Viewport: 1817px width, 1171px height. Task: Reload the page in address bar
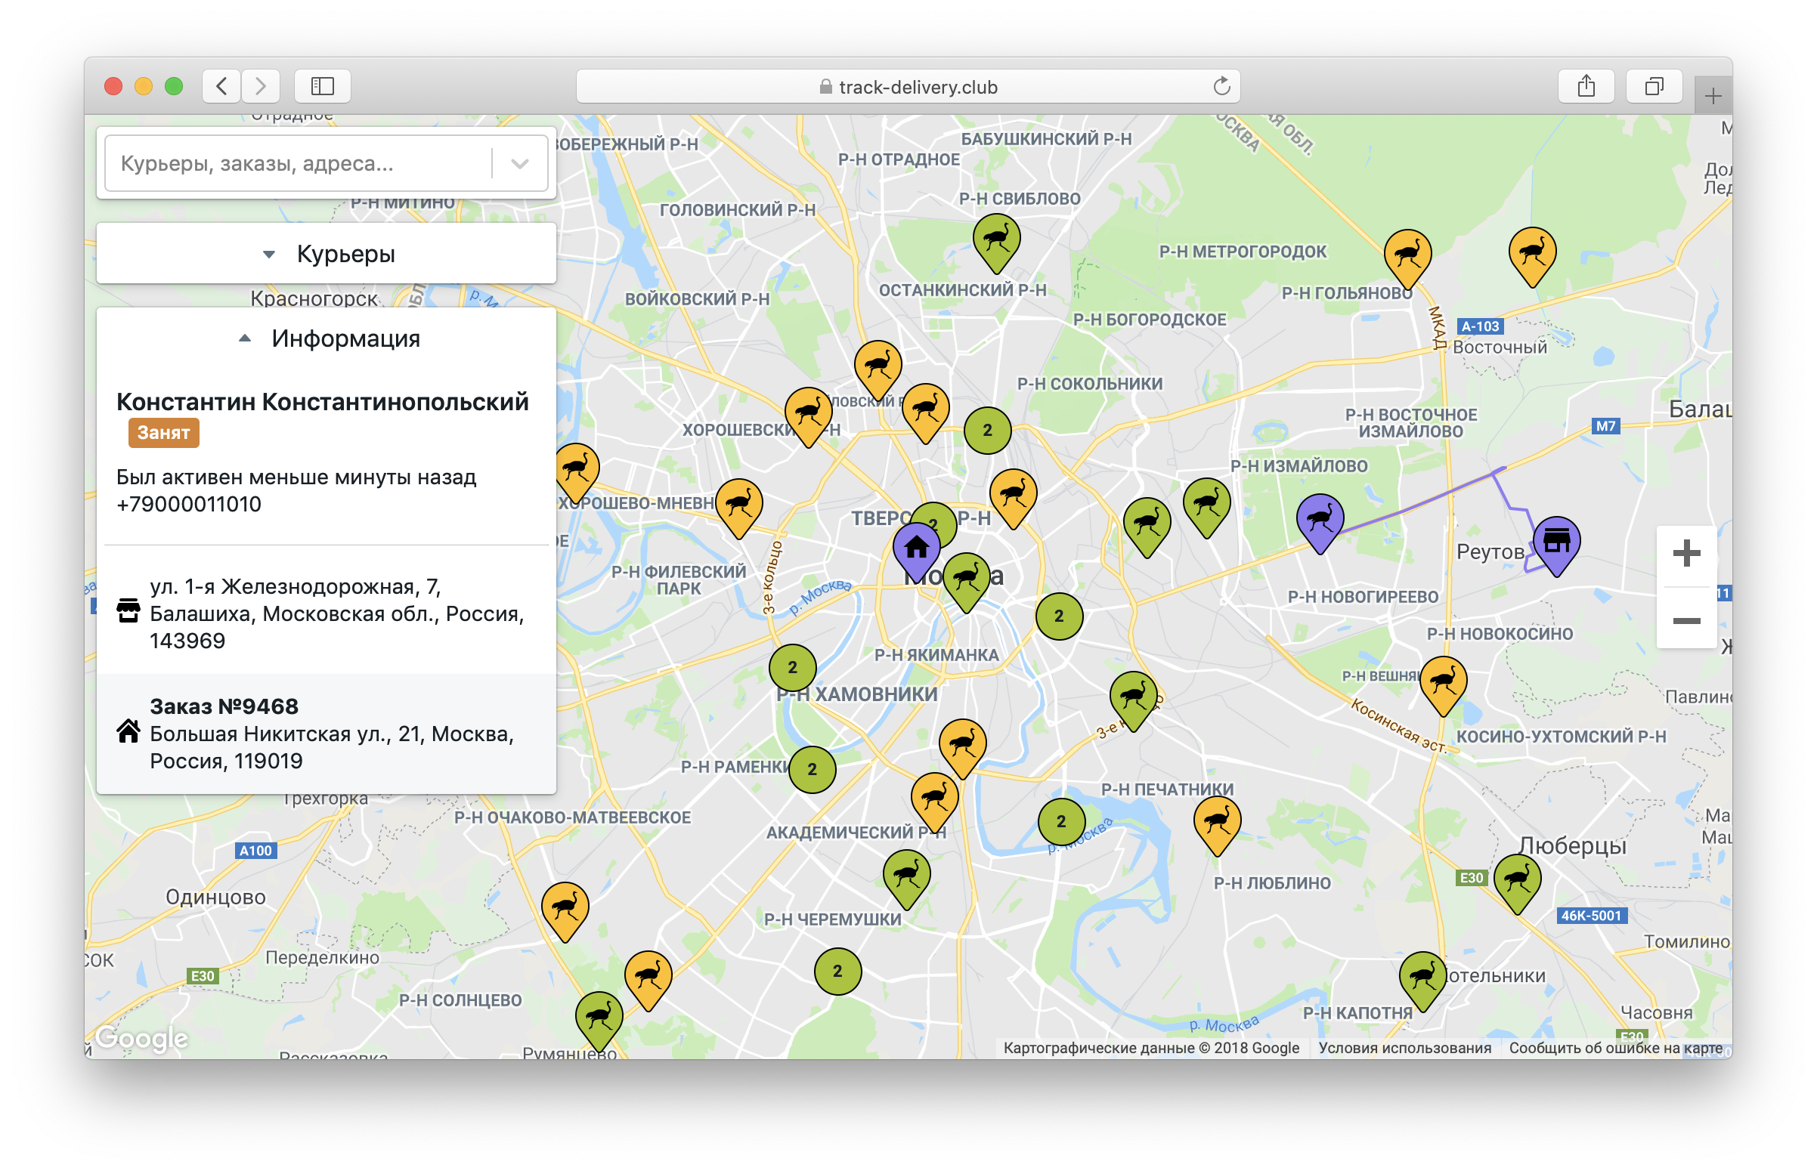(x=1221, y=87)
